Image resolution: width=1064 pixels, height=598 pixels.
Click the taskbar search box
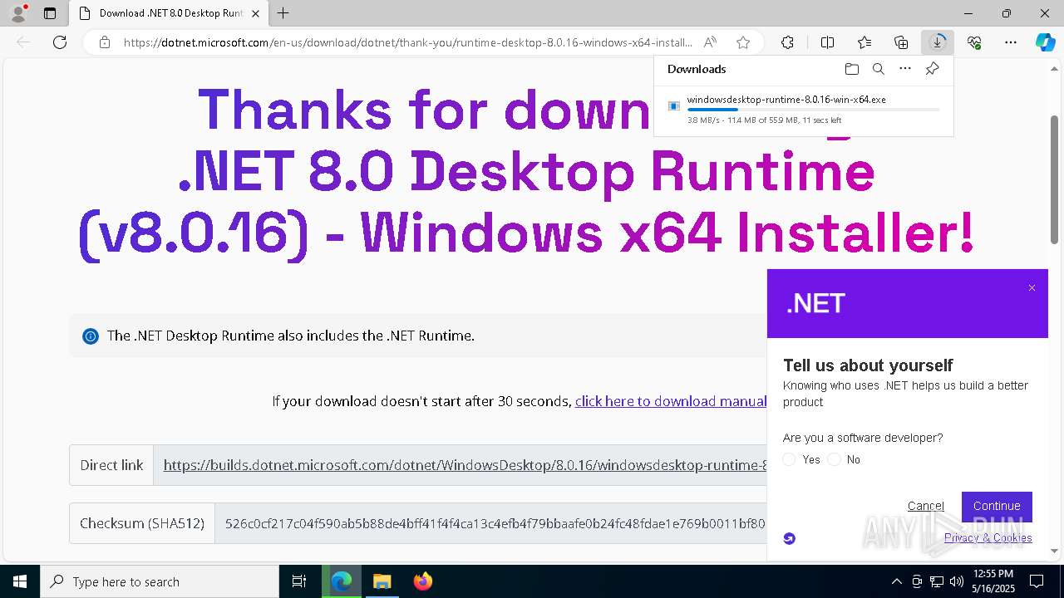pos(160,581)
